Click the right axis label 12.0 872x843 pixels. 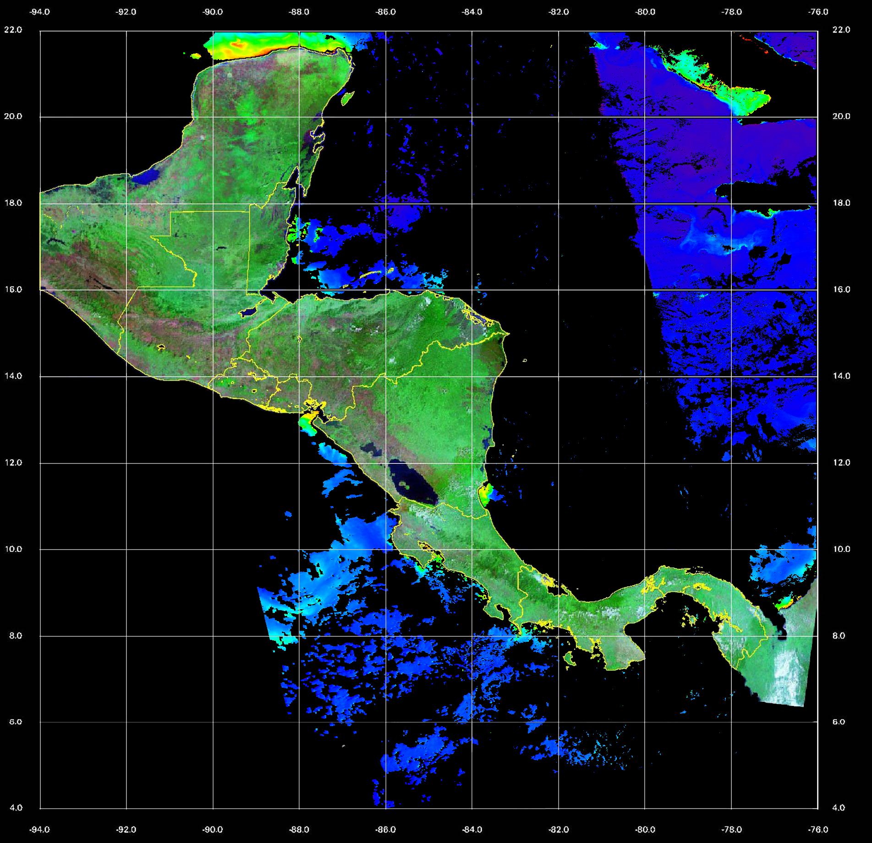tap(841, 463)
